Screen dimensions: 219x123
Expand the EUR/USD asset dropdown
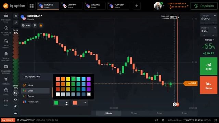coord(41,16)
